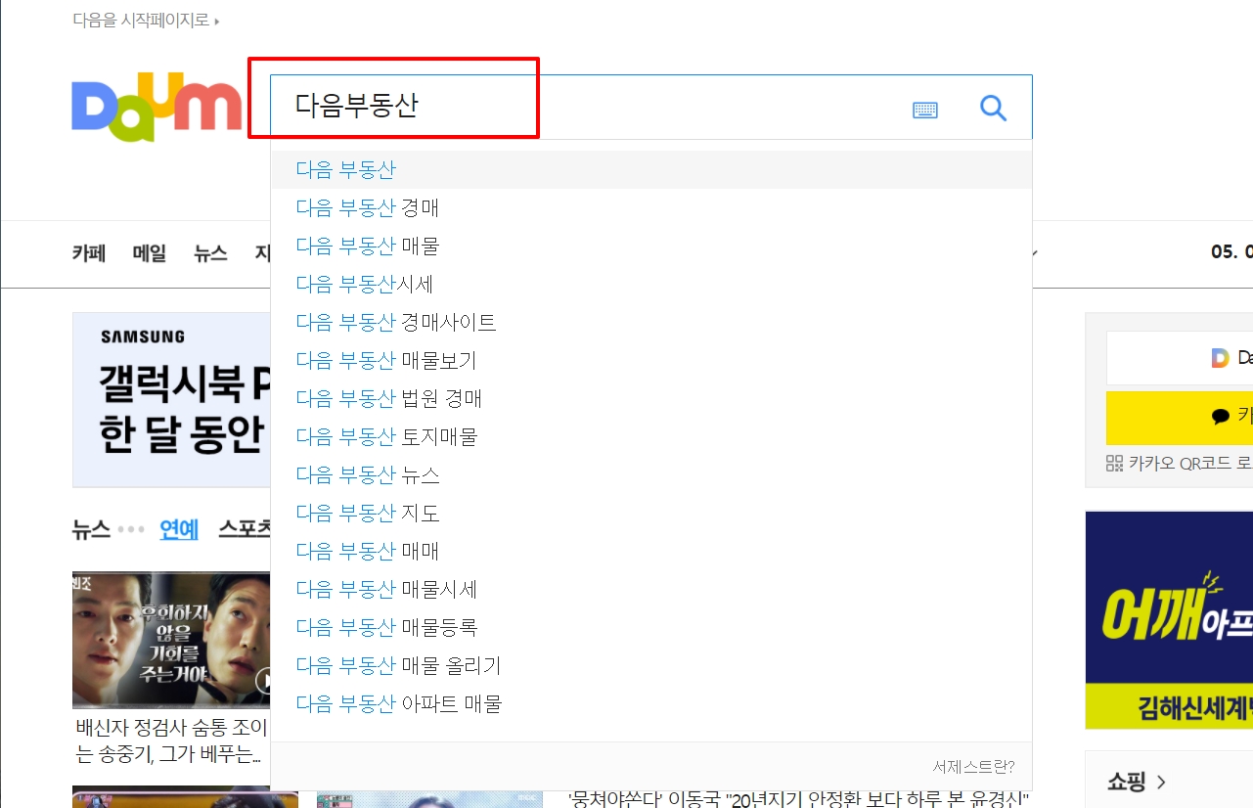
Task: Open the 쇼핑 section link
Action: click(x=1136, y=782)
